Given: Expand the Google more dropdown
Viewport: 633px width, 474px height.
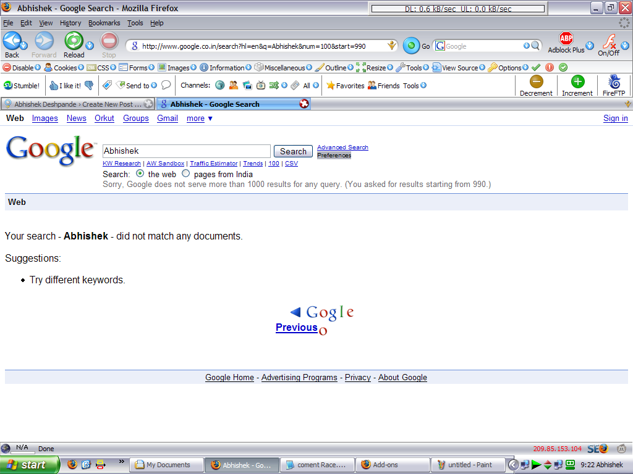Looking at the screenshot, I should (200, 118).
